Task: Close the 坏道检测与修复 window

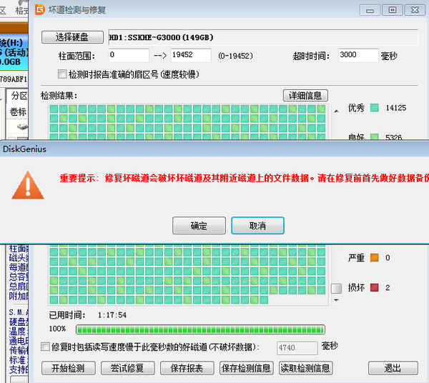Action: click(x=414, y=10)
